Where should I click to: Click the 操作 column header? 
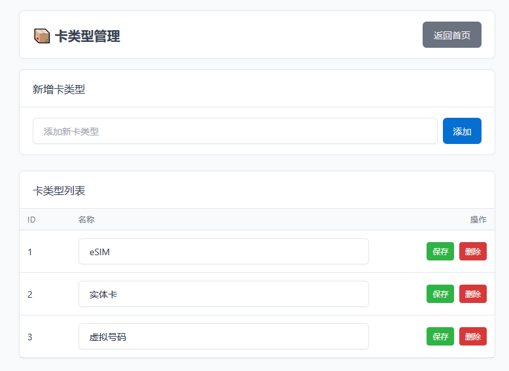pos(478,220)
